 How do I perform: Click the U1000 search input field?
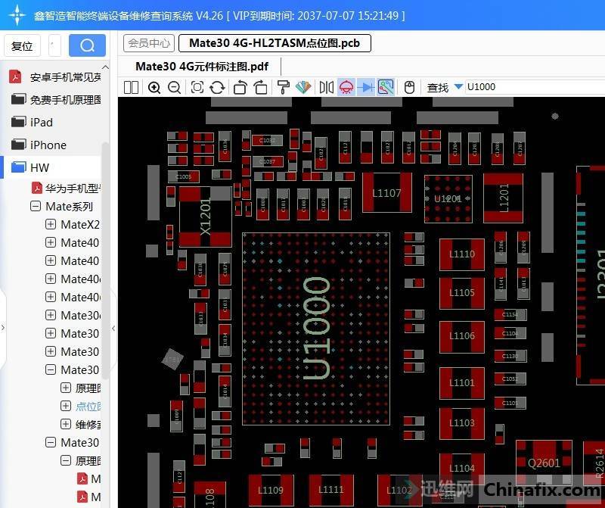[x=529, y=87]
